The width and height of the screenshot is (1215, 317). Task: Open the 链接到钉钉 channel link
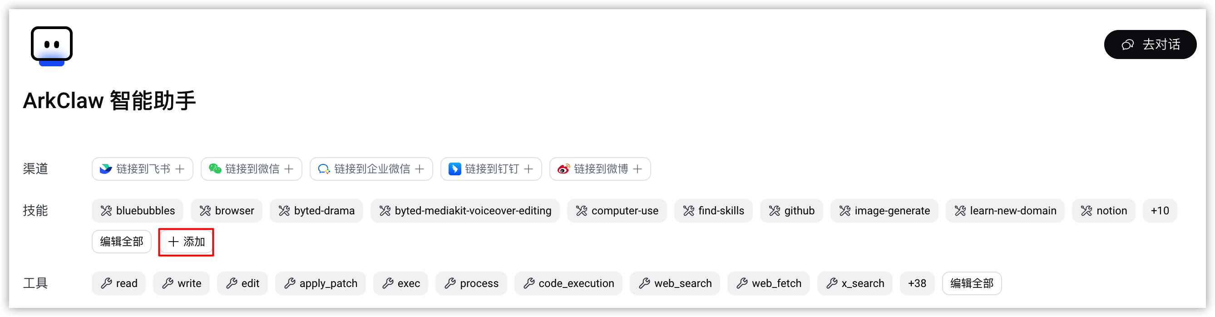491,169
